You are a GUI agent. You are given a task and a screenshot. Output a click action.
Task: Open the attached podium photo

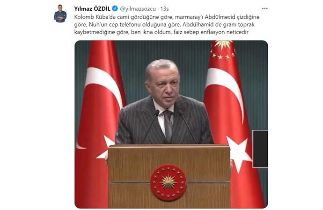tap(171, 124)
